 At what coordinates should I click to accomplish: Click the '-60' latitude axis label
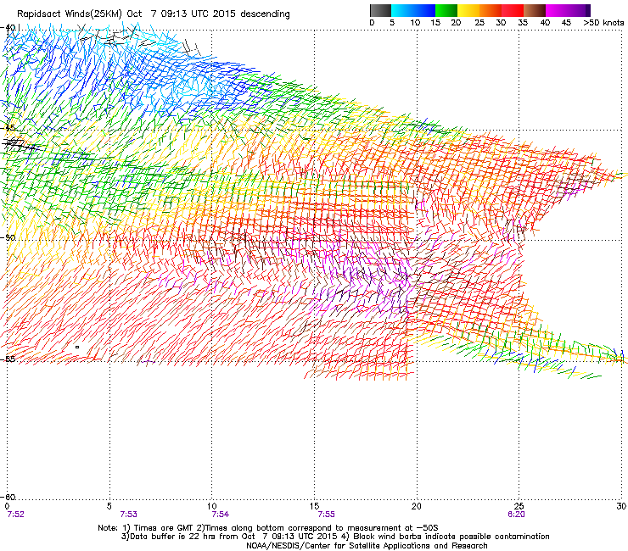tap(8, 497)
